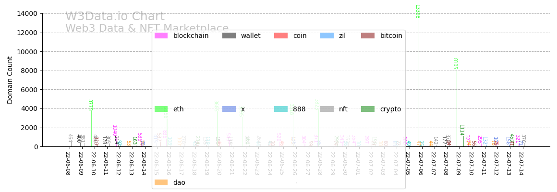
Task: Click the dao legend orange swatch
Action: (x=161, y=182)
